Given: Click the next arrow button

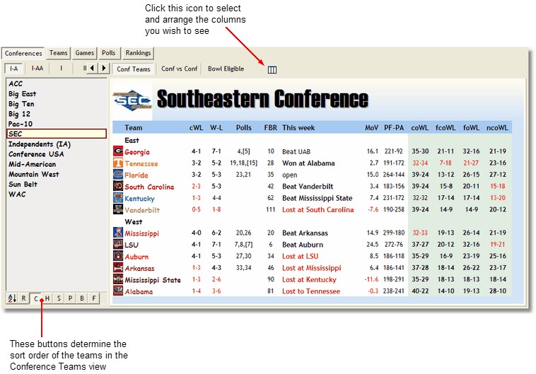Looking at the screenshot, I should coord(104,68).
